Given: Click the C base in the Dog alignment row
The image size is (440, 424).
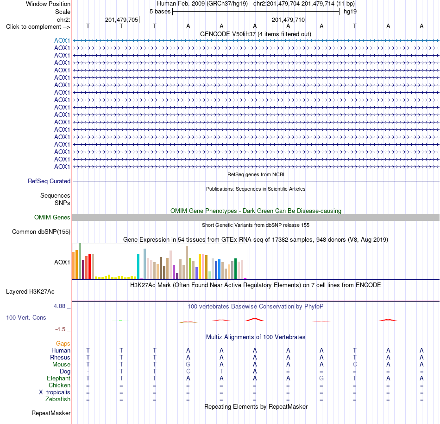Looking at the screenshot, I should coord(188,372).
